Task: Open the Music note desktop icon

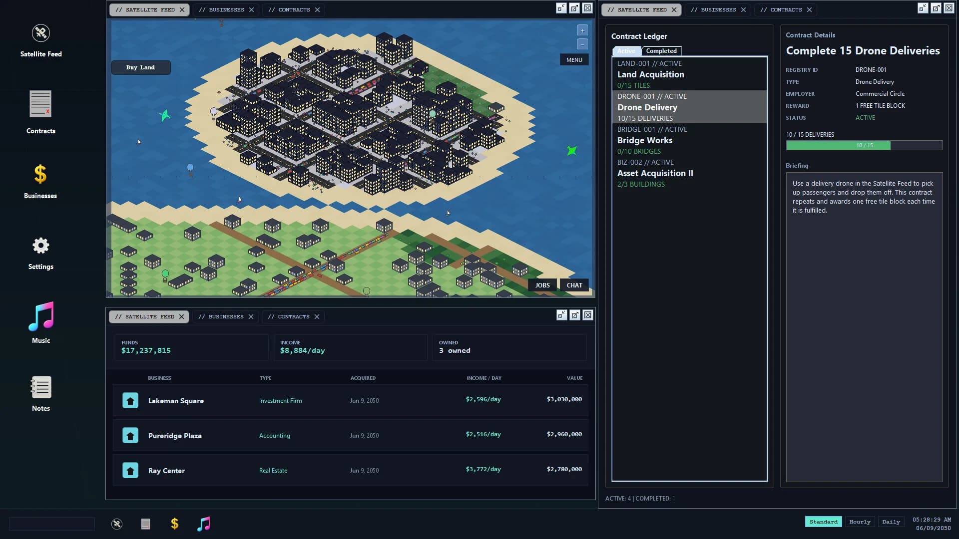Action: coord(41,316)
